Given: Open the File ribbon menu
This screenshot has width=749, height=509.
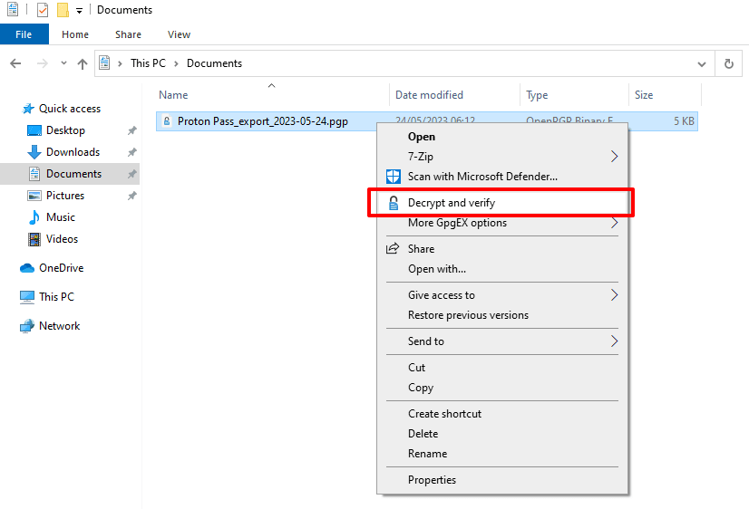Looking at the screenshot, I should [24, 34].
